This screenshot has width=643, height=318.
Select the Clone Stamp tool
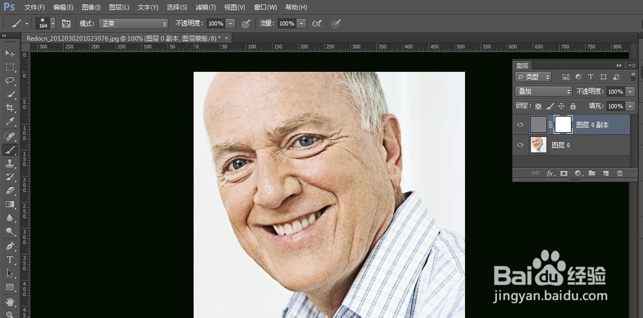click(10, 163)
